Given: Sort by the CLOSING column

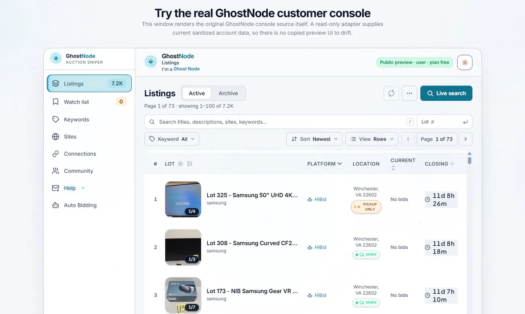Looking at the screenshot, I should tap(439, 164).
